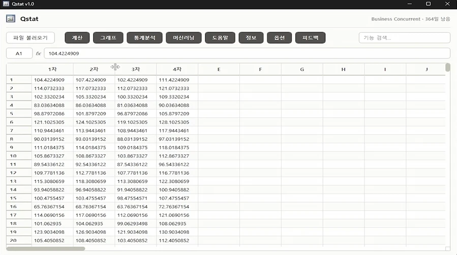Open the 그래프 menu
The image size is (457, 255).
(108, 38)
